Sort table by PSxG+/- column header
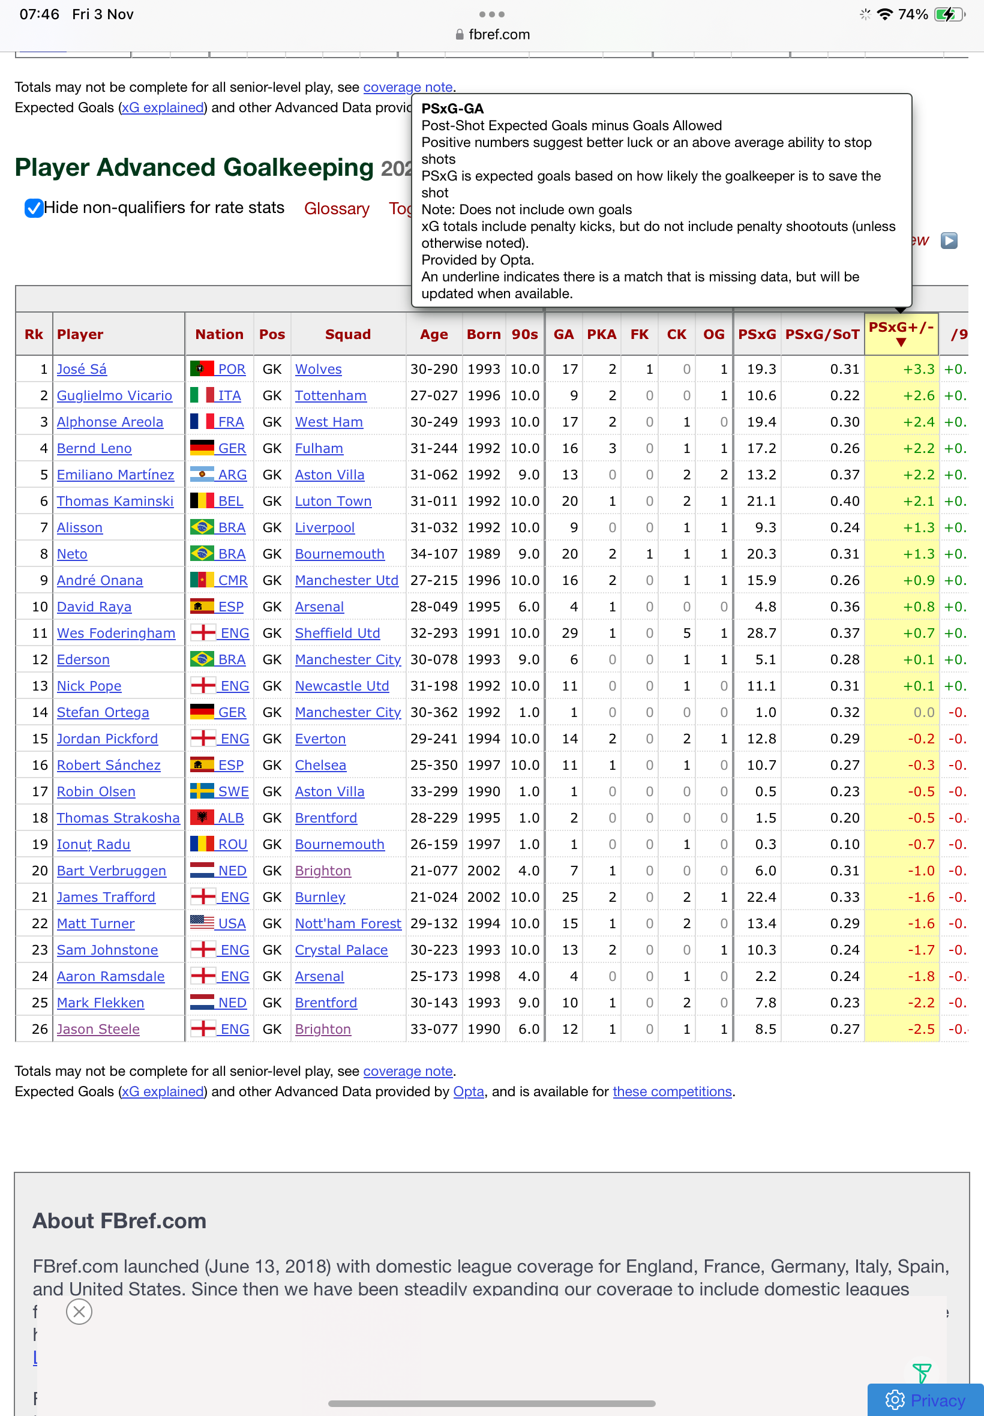 901,334
